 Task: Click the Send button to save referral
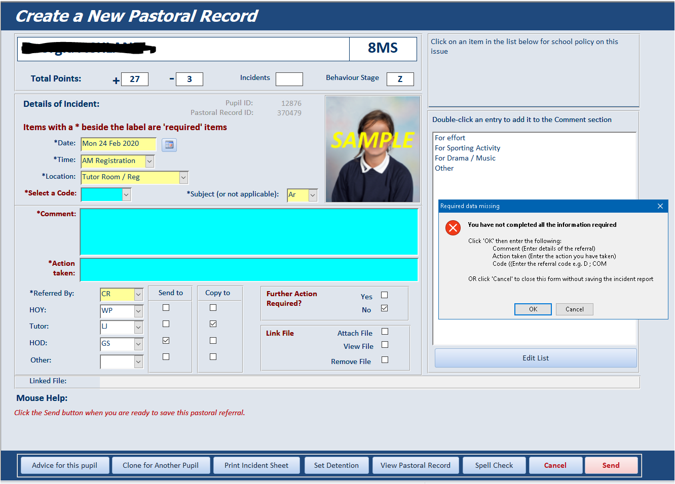click(x=611, y=465)
